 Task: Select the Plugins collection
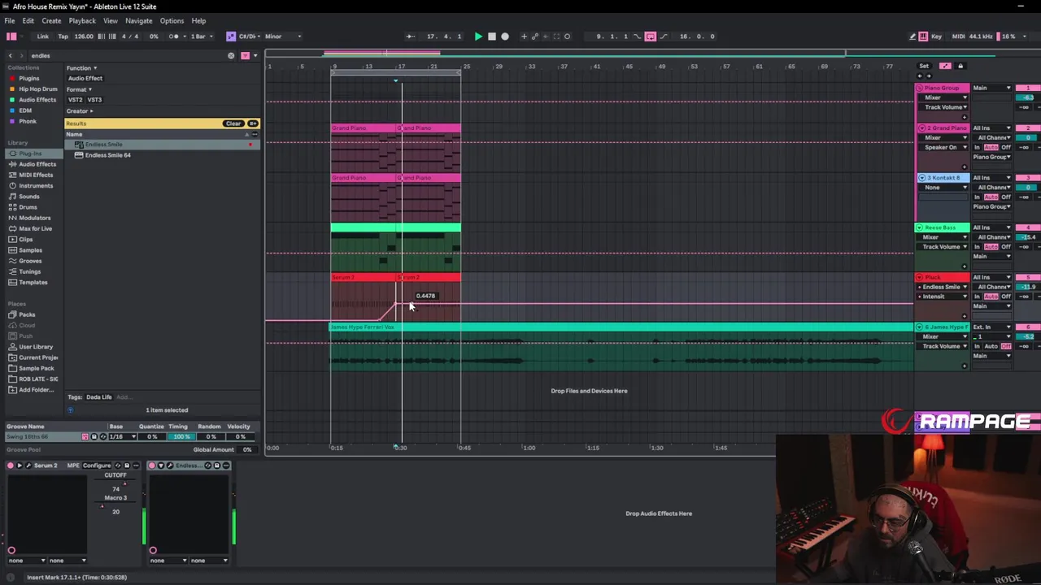click(28, 78)
